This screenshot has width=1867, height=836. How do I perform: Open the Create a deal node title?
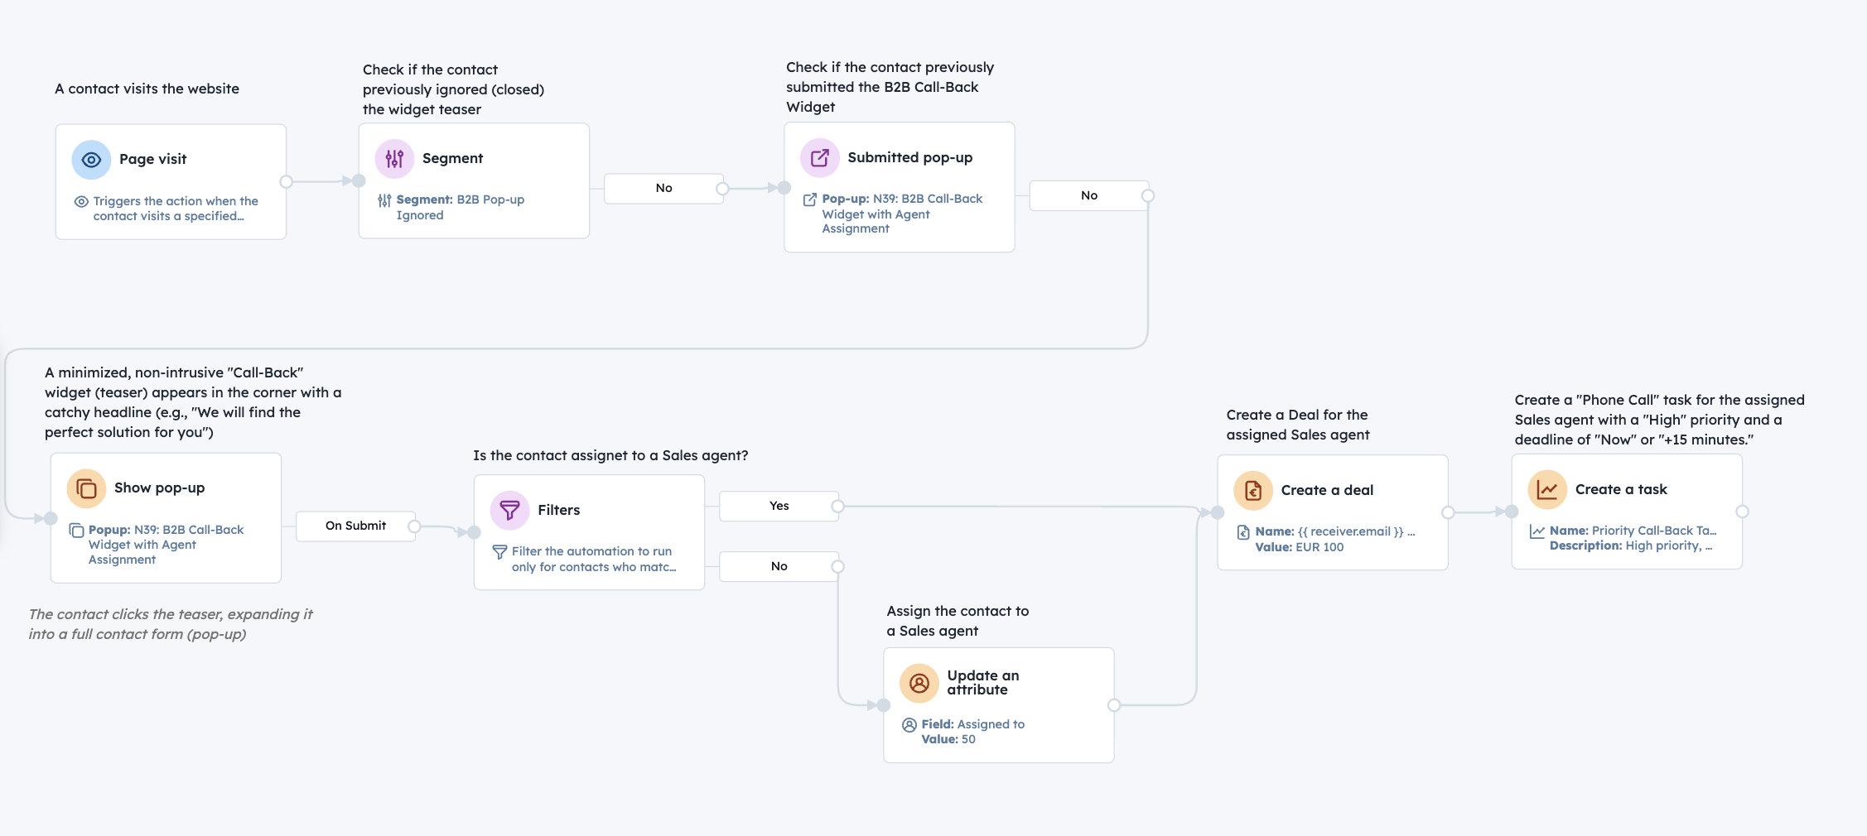(x=1327, y=491)
